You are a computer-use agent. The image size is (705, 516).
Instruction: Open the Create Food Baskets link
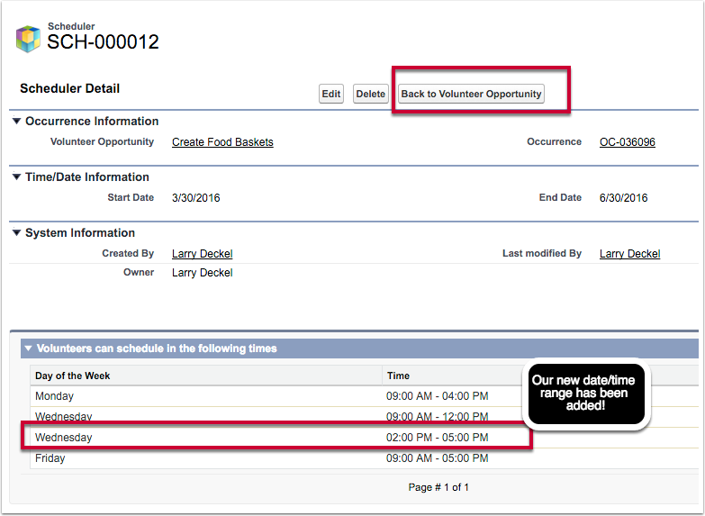click(x=222, y=141)
